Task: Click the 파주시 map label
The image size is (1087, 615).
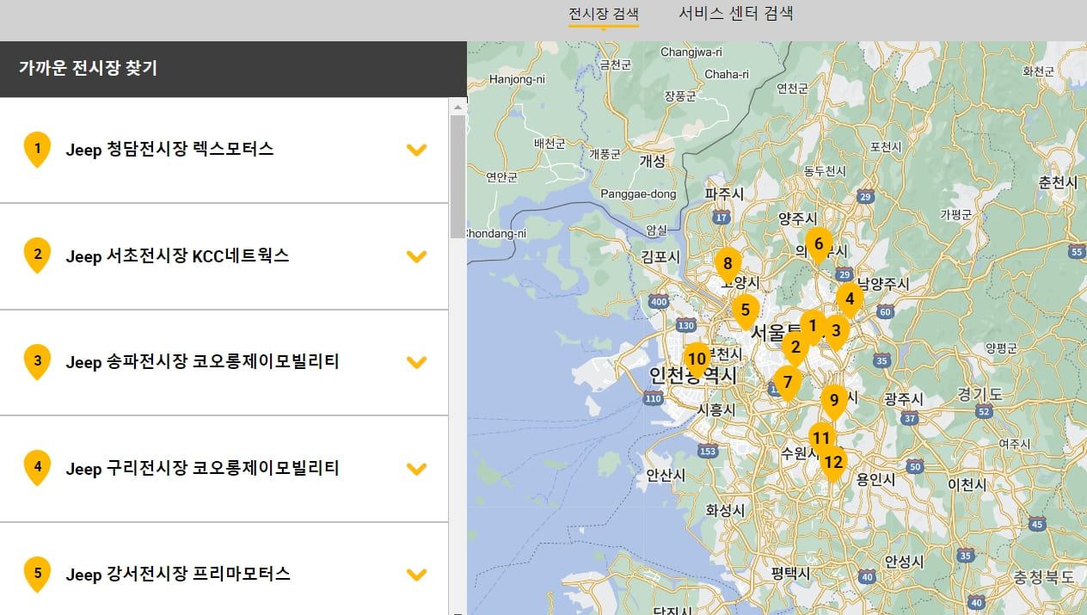Action: [724, 194]
